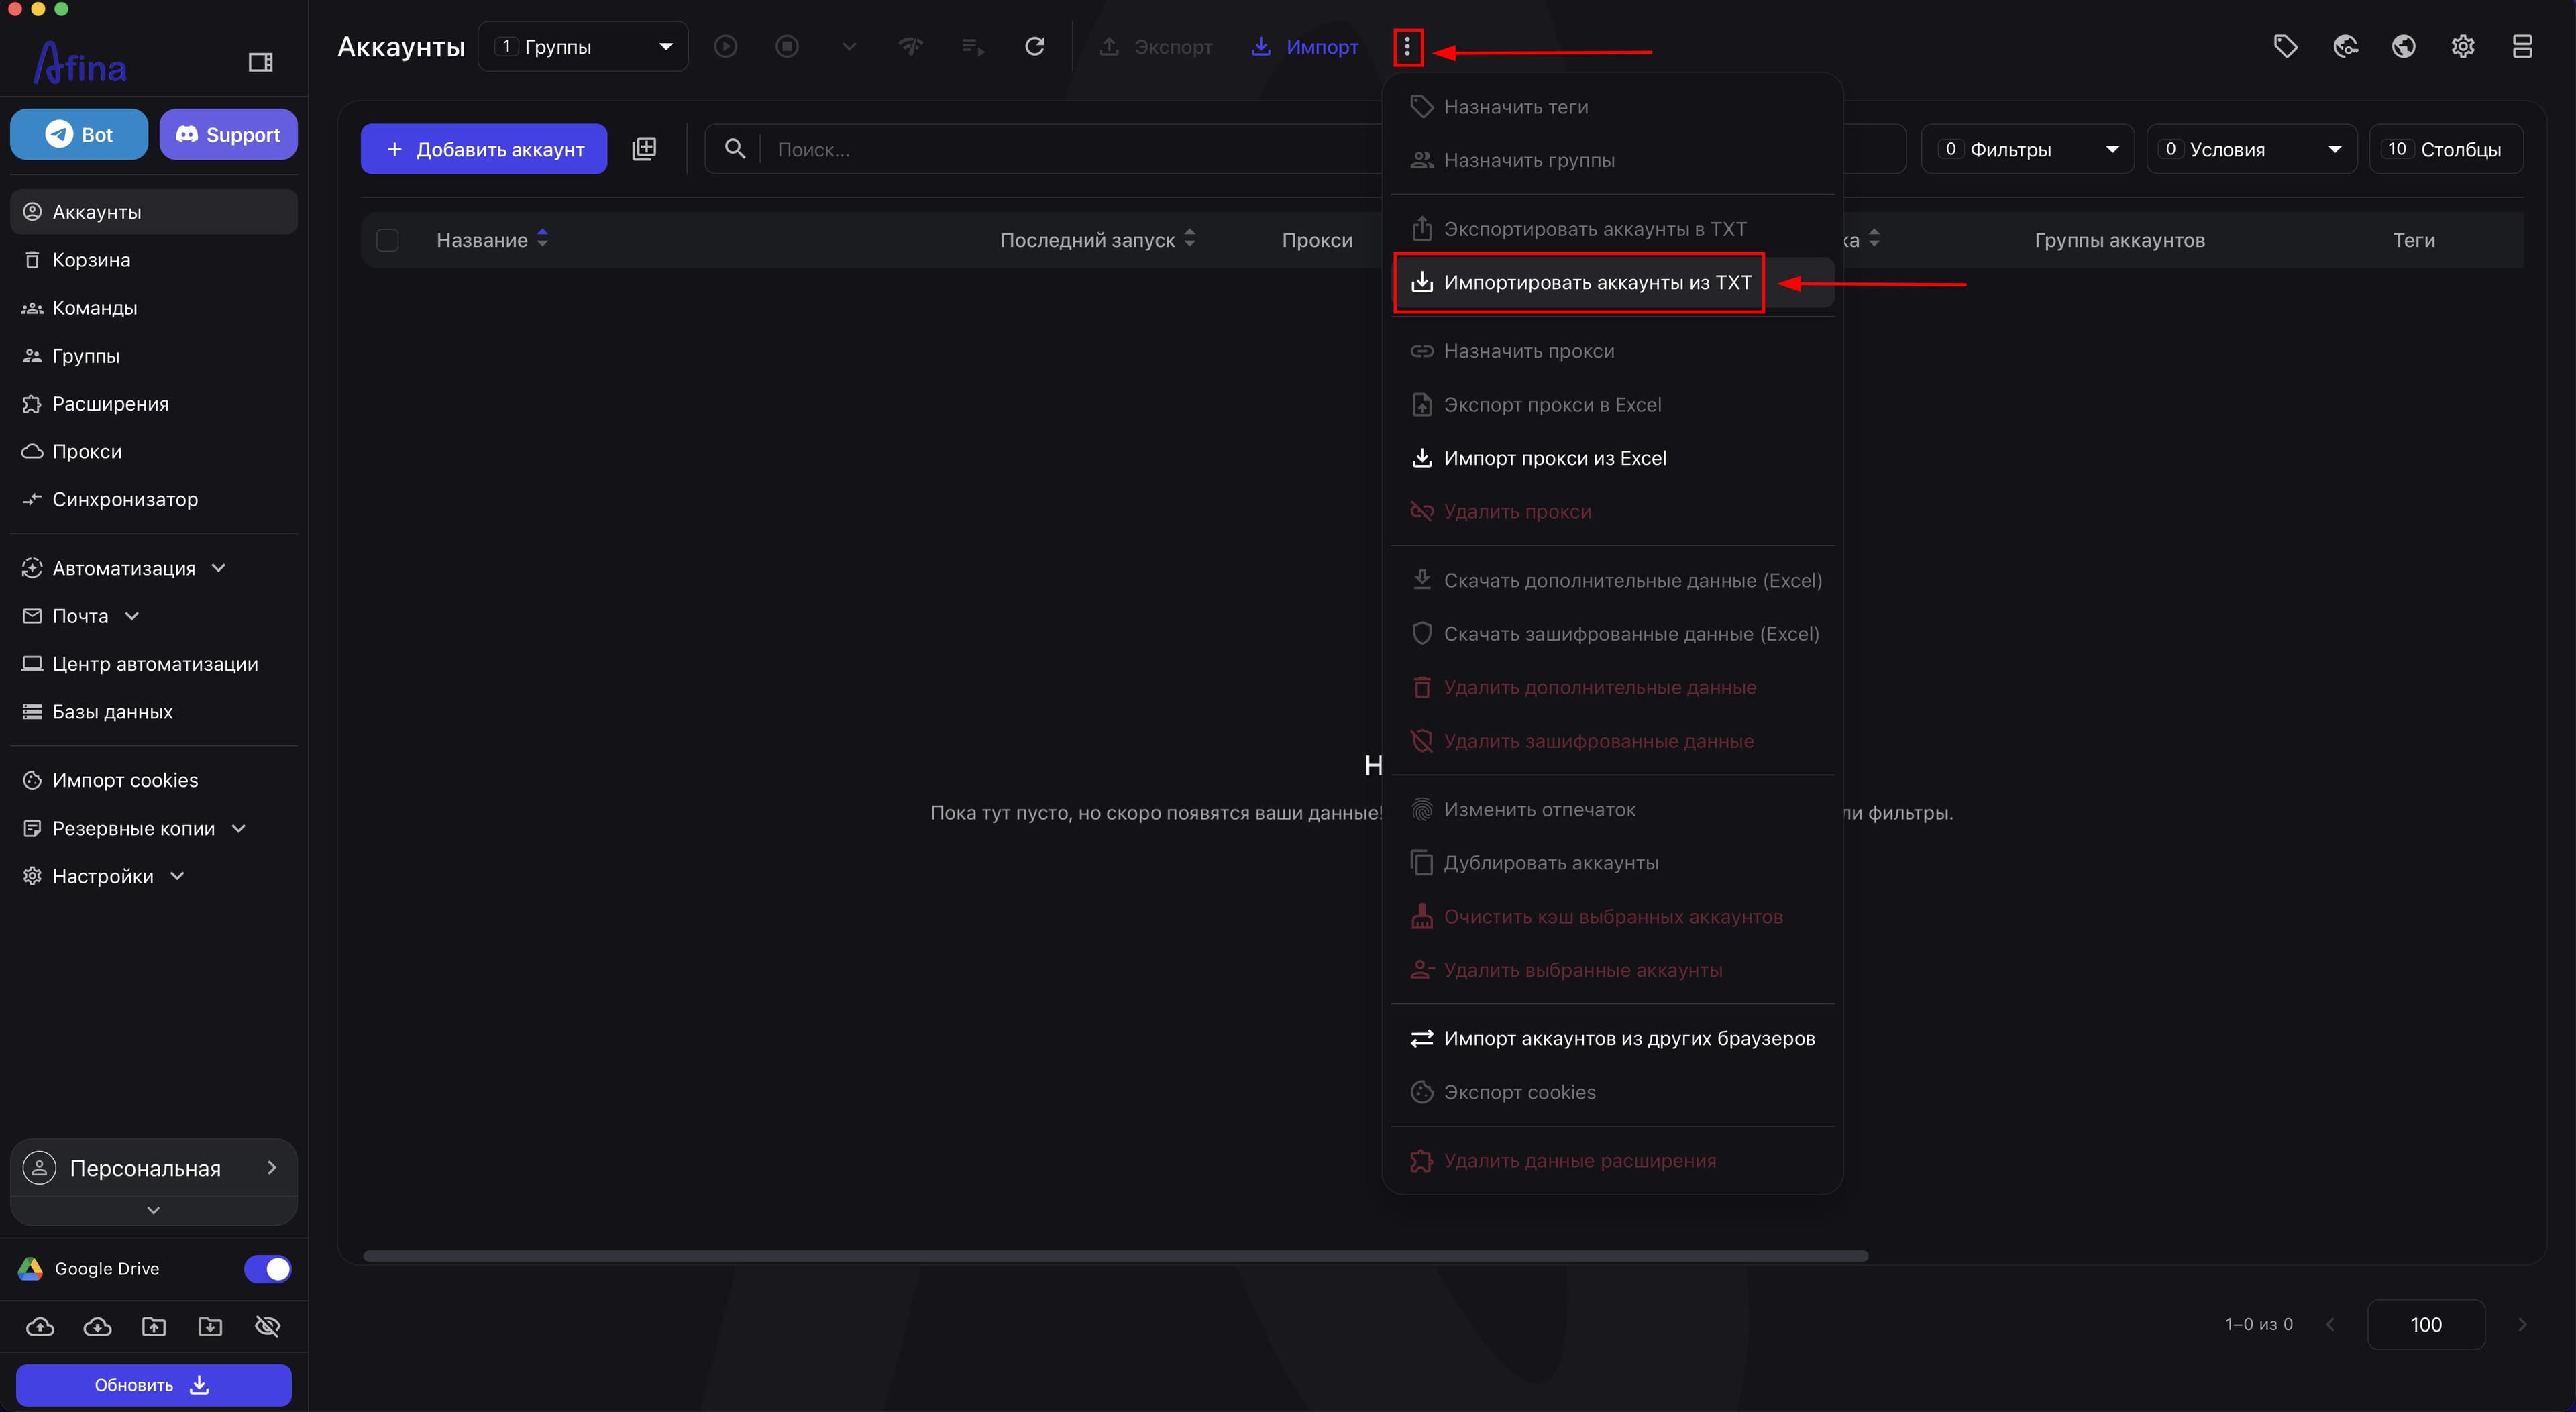Expand the toolbar chevron dropdown after stop icon
Image resolution: width=2576 pixels, height=1412 pixels.
[x=849, y=46]
